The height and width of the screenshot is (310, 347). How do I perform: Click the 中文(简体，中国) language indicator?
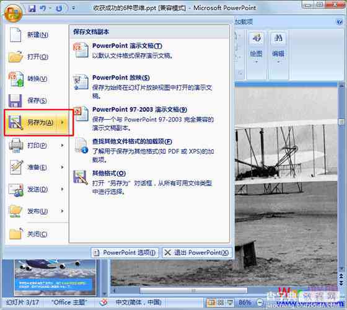click(139, 303)
